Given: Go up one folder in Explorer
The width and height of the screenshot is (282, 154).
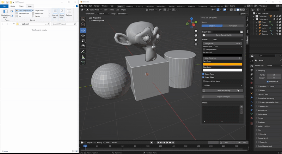Looking at the screenshot, I should 14,24.
